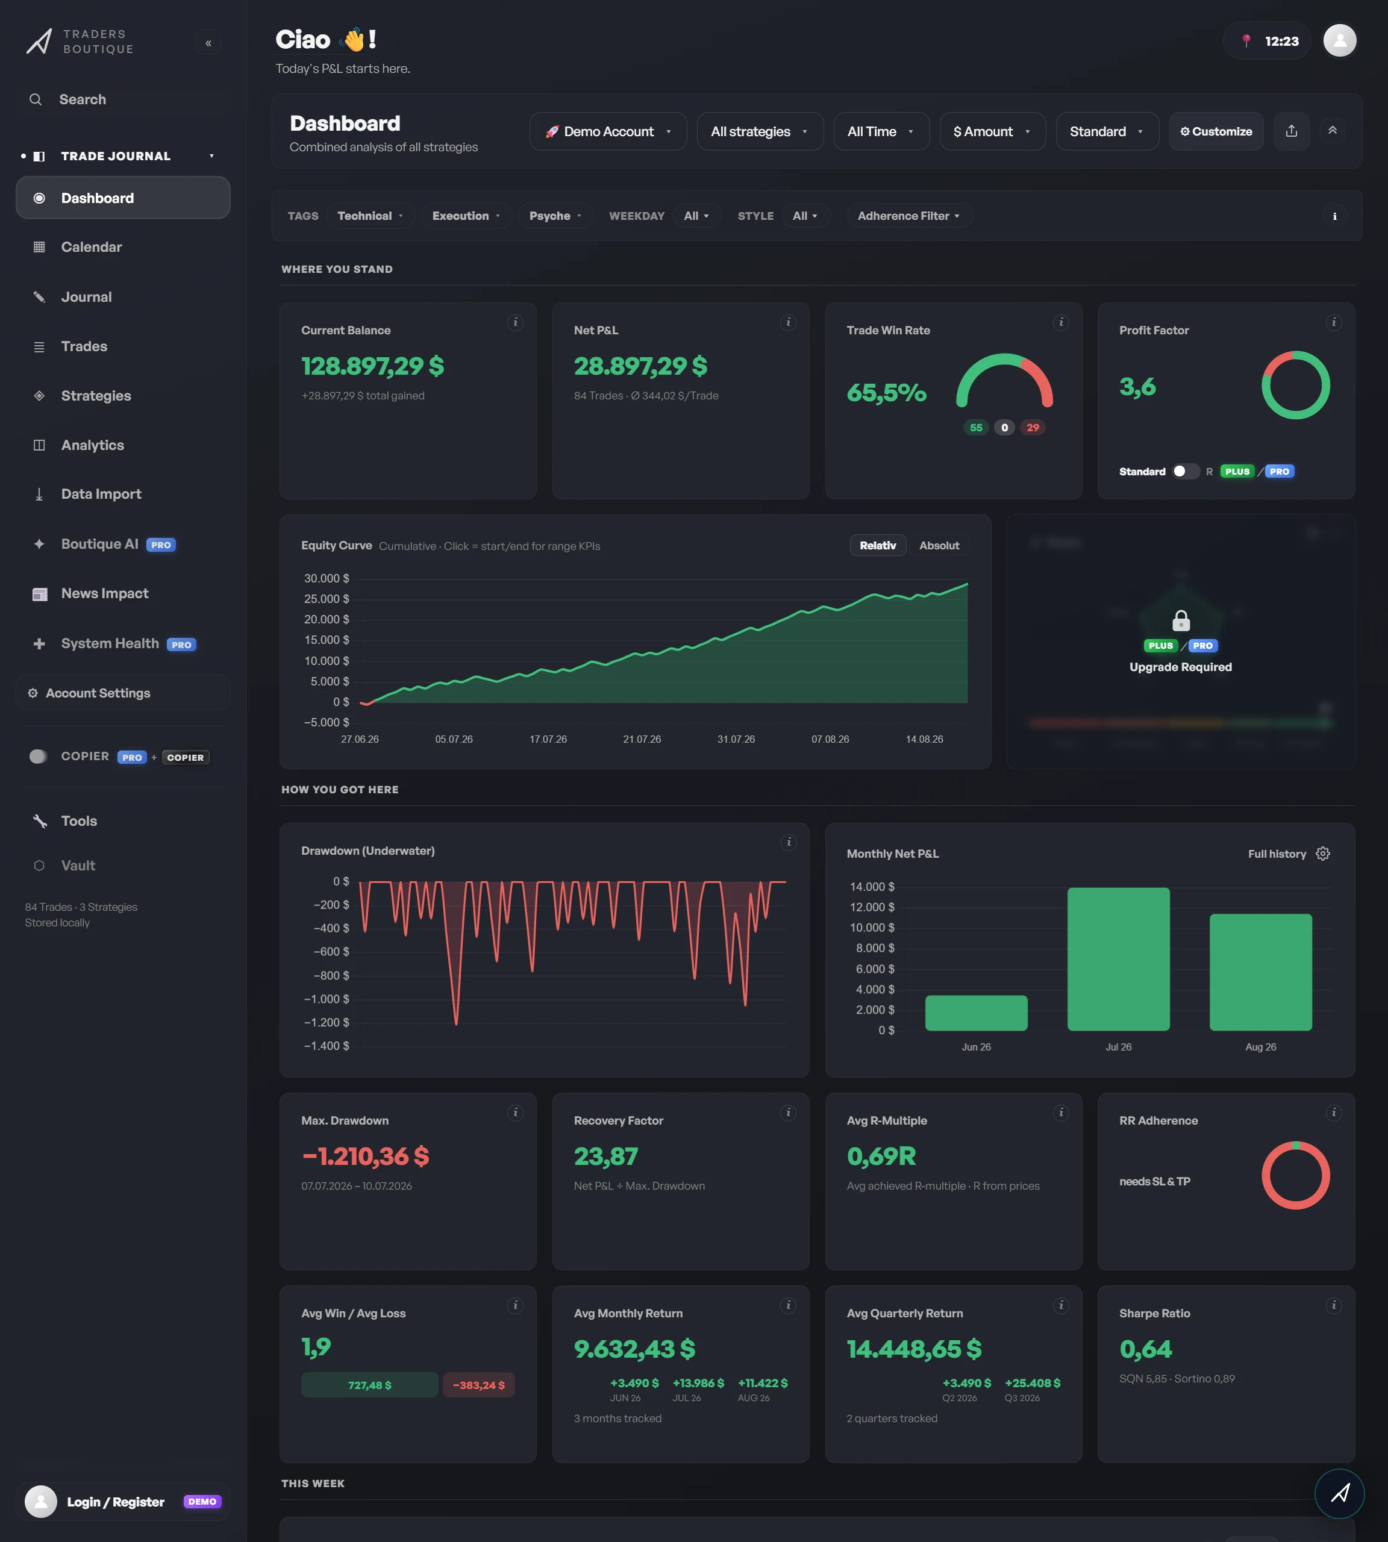Screen dimensions: 1388x1542
Task: Click info icon on Current Balance card
Action: 516,323
